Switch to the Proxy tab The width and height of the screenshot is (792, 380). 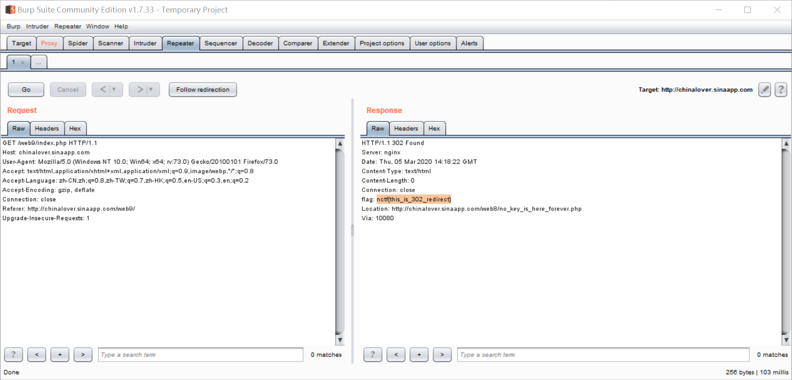49,43
